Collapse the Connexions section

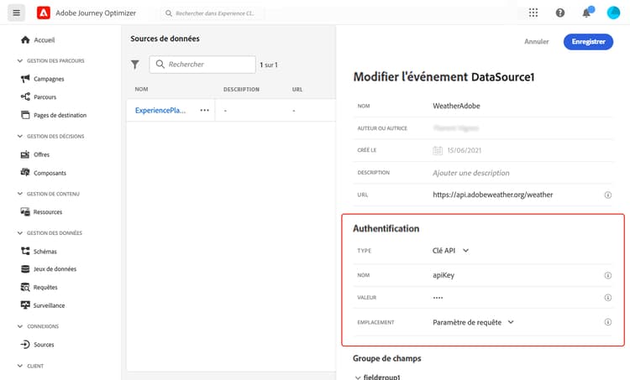point(20,326)
